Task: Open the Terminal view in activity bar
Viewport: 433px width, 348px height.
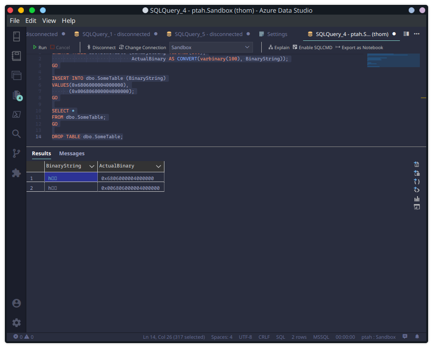Action: tap(16, 114)
